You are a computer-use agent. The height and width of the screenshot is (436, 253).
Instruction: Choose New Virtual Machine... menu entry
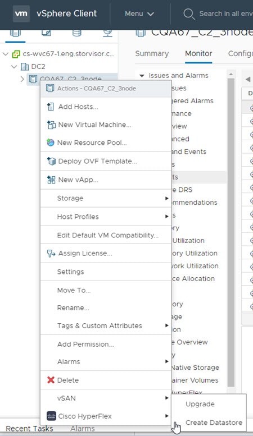click(106, 125)
